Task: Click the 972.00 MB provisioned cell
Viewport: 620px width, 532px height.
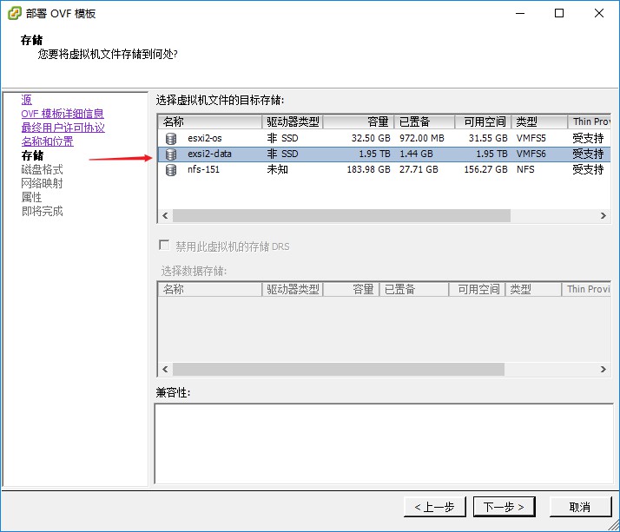Action: 422,138
